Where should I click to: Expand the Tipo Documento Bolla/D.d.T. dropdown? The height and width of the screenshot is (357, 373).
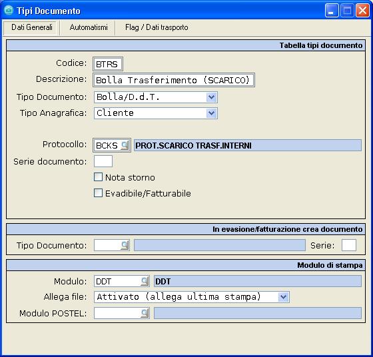point(211,97)
